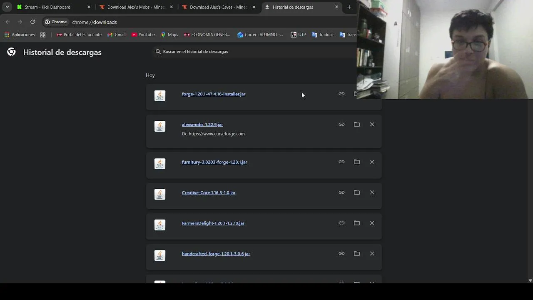Remove handcrafted-forge jar from list
533x300 pixels.
372,253
